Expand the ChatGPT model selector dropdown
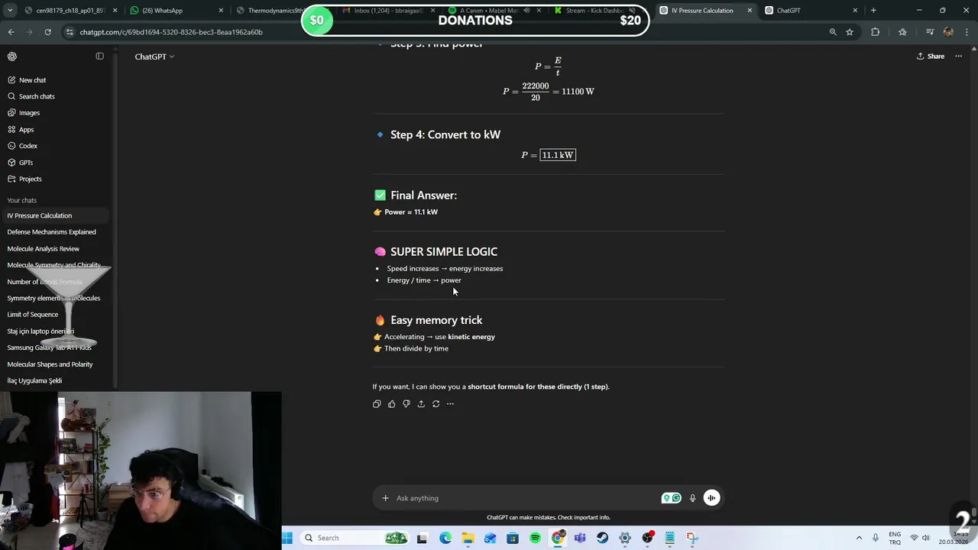 154,57
